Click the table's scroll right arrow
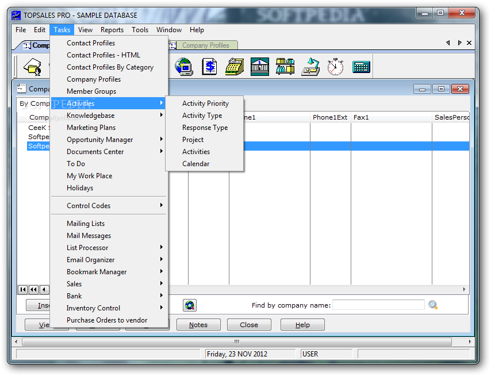 pos(464,290)
